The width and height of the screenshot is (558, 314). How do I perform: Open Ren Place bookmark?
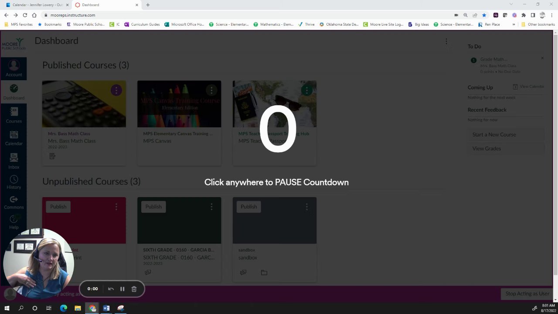coord(489,24)
